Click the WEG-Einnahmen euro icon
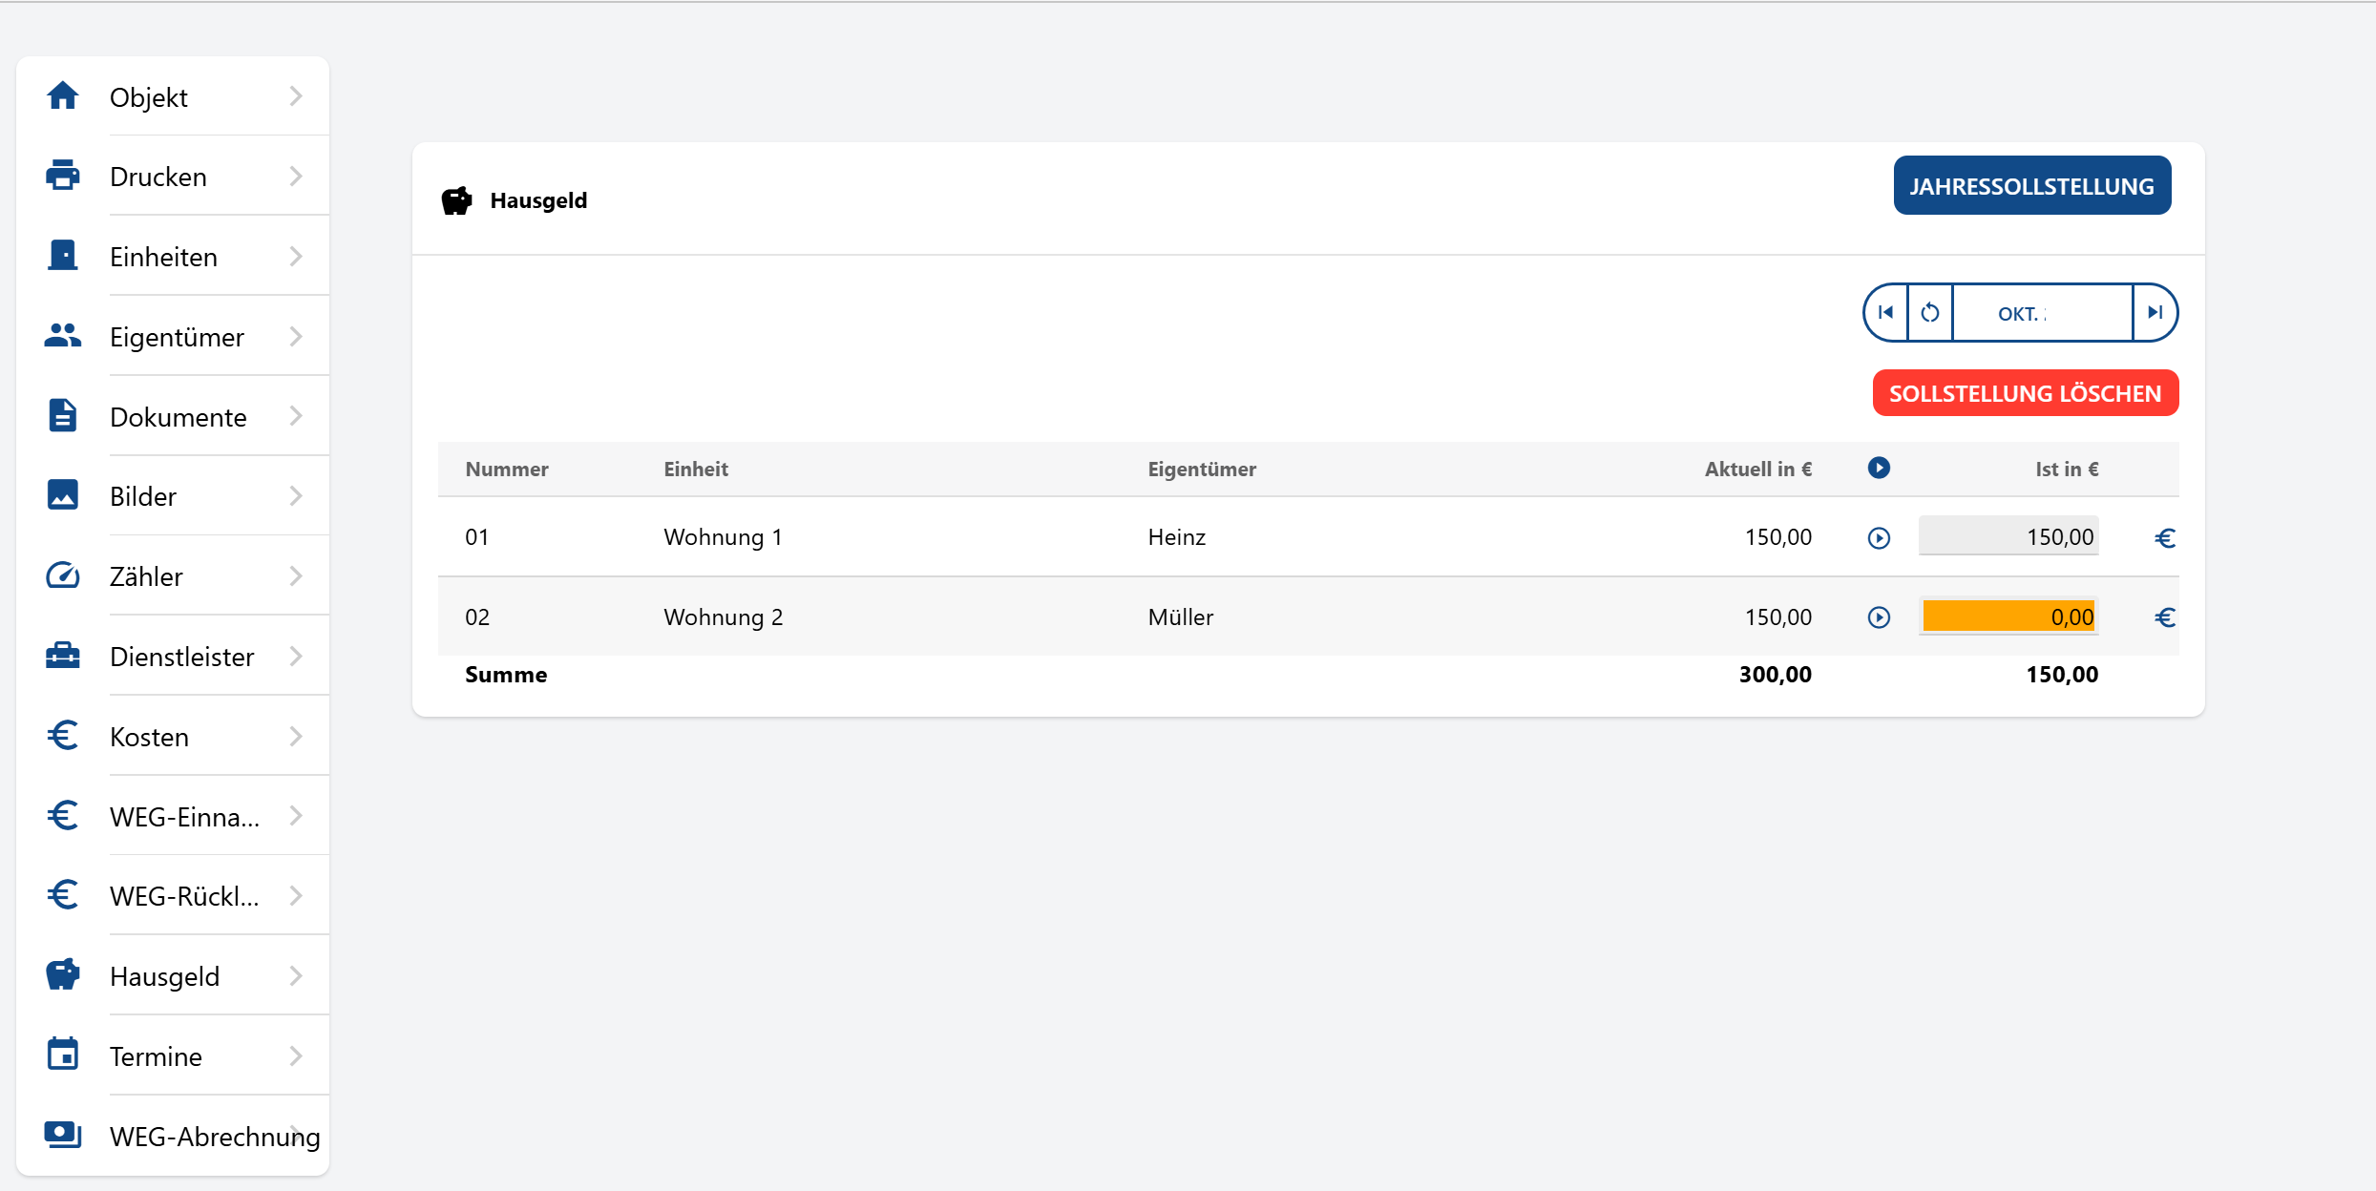This screenshot has width=2376, height=1191. [x=63, y=816]
